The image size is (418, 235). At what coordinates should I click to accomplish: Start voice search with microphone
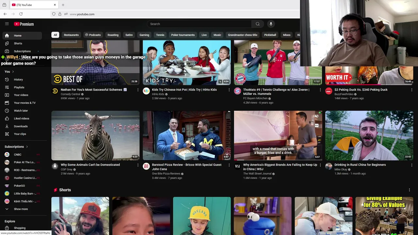pos(271,24)
